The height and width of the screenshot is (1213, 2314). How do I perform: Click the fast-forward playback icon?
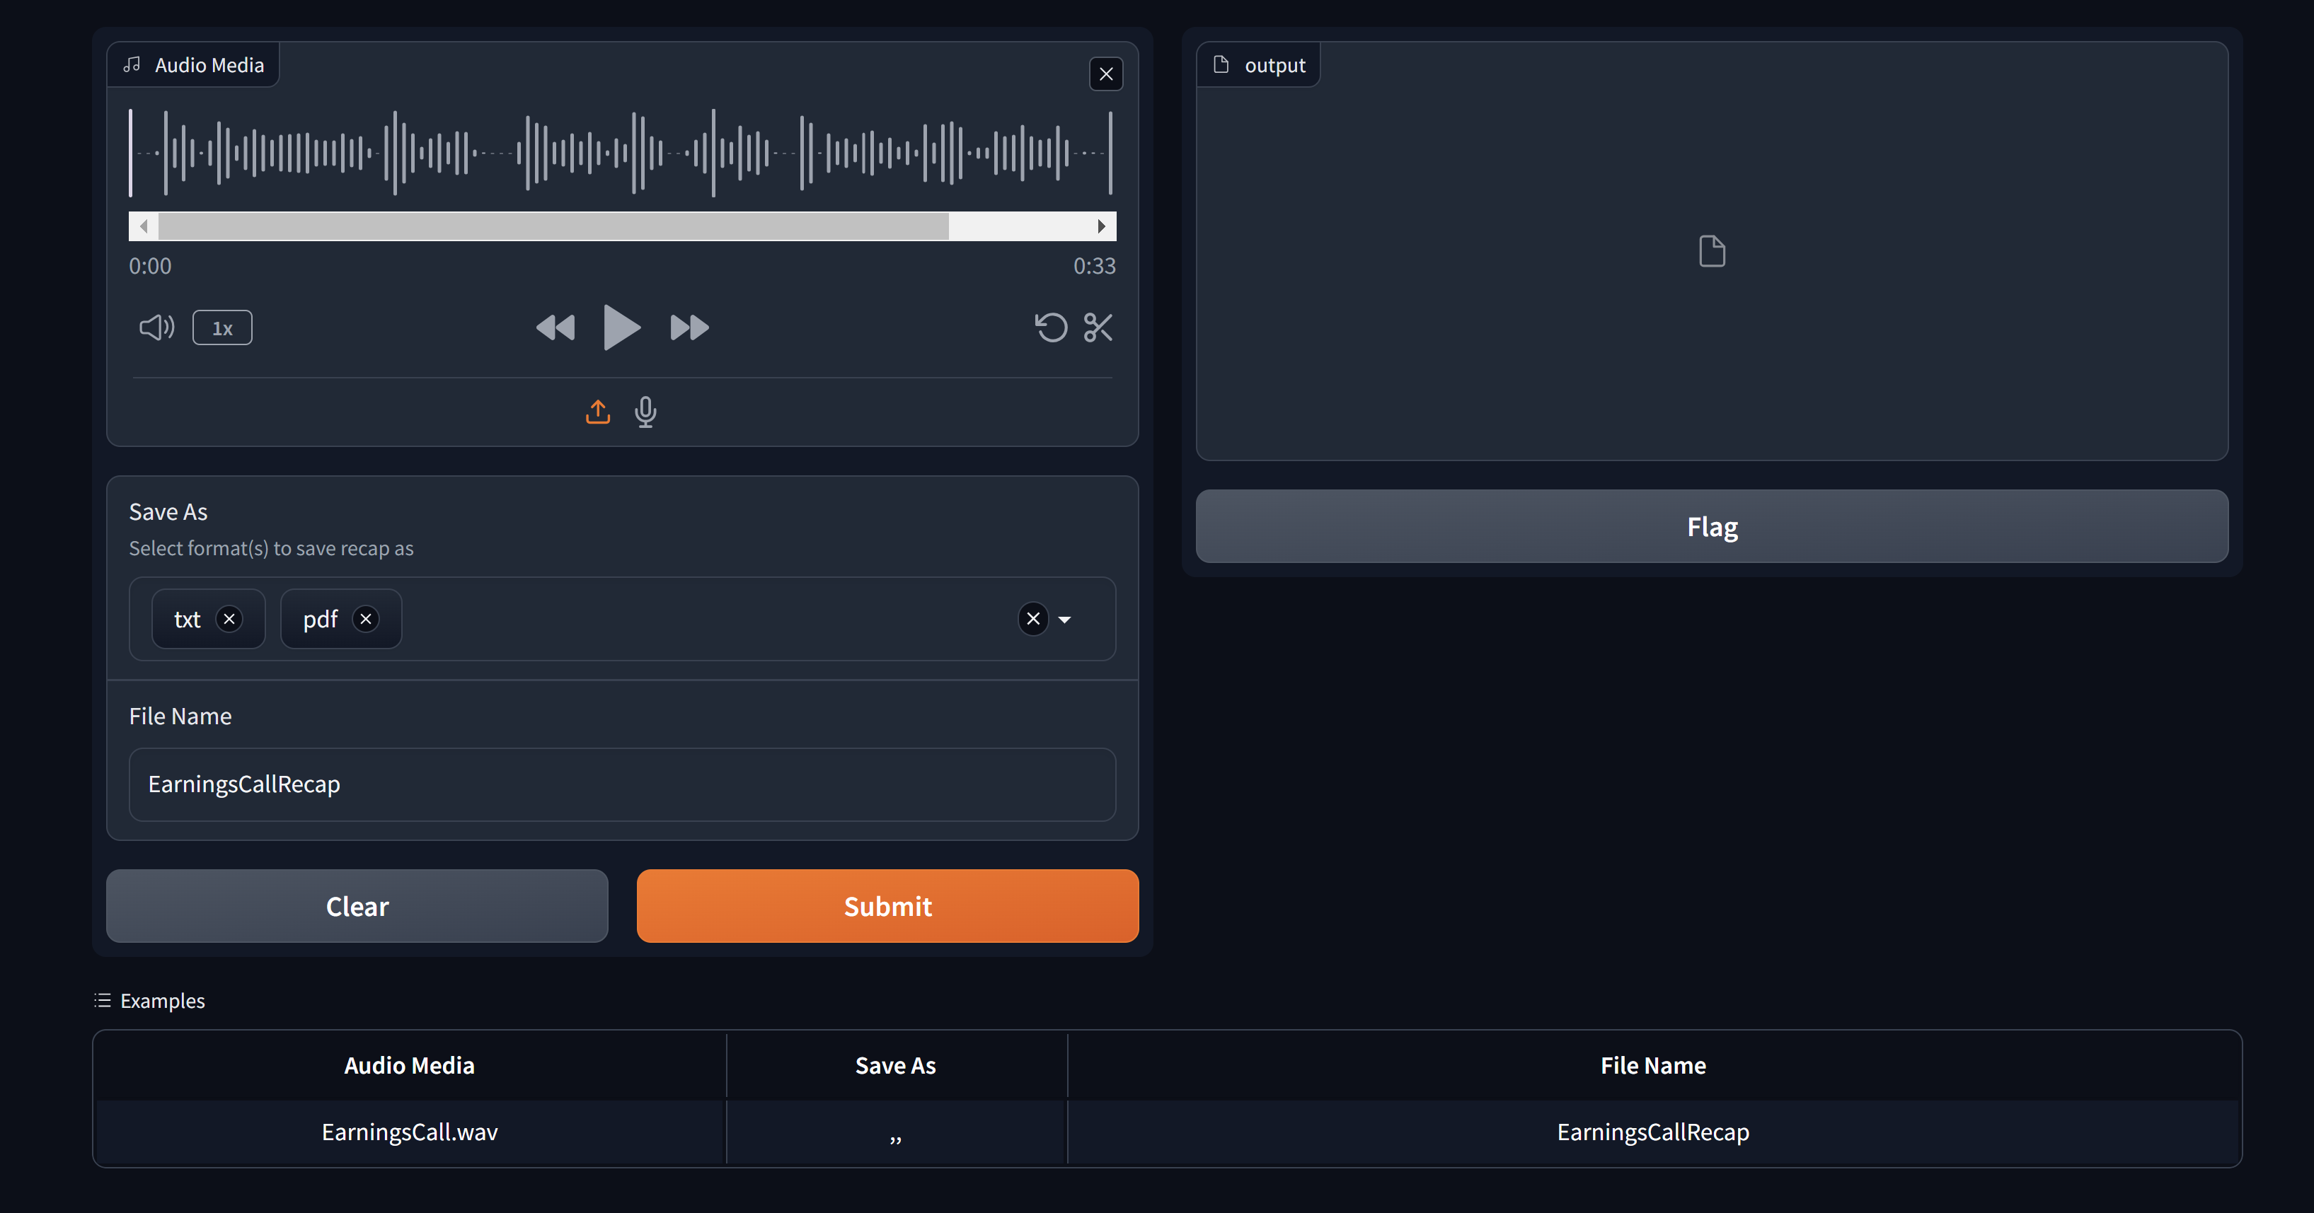[689, 327]
